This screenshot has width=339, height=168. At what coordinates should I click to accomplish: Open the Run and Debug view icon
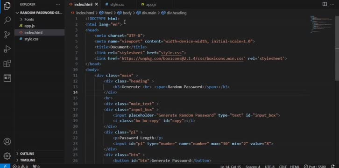coord(7,49)
